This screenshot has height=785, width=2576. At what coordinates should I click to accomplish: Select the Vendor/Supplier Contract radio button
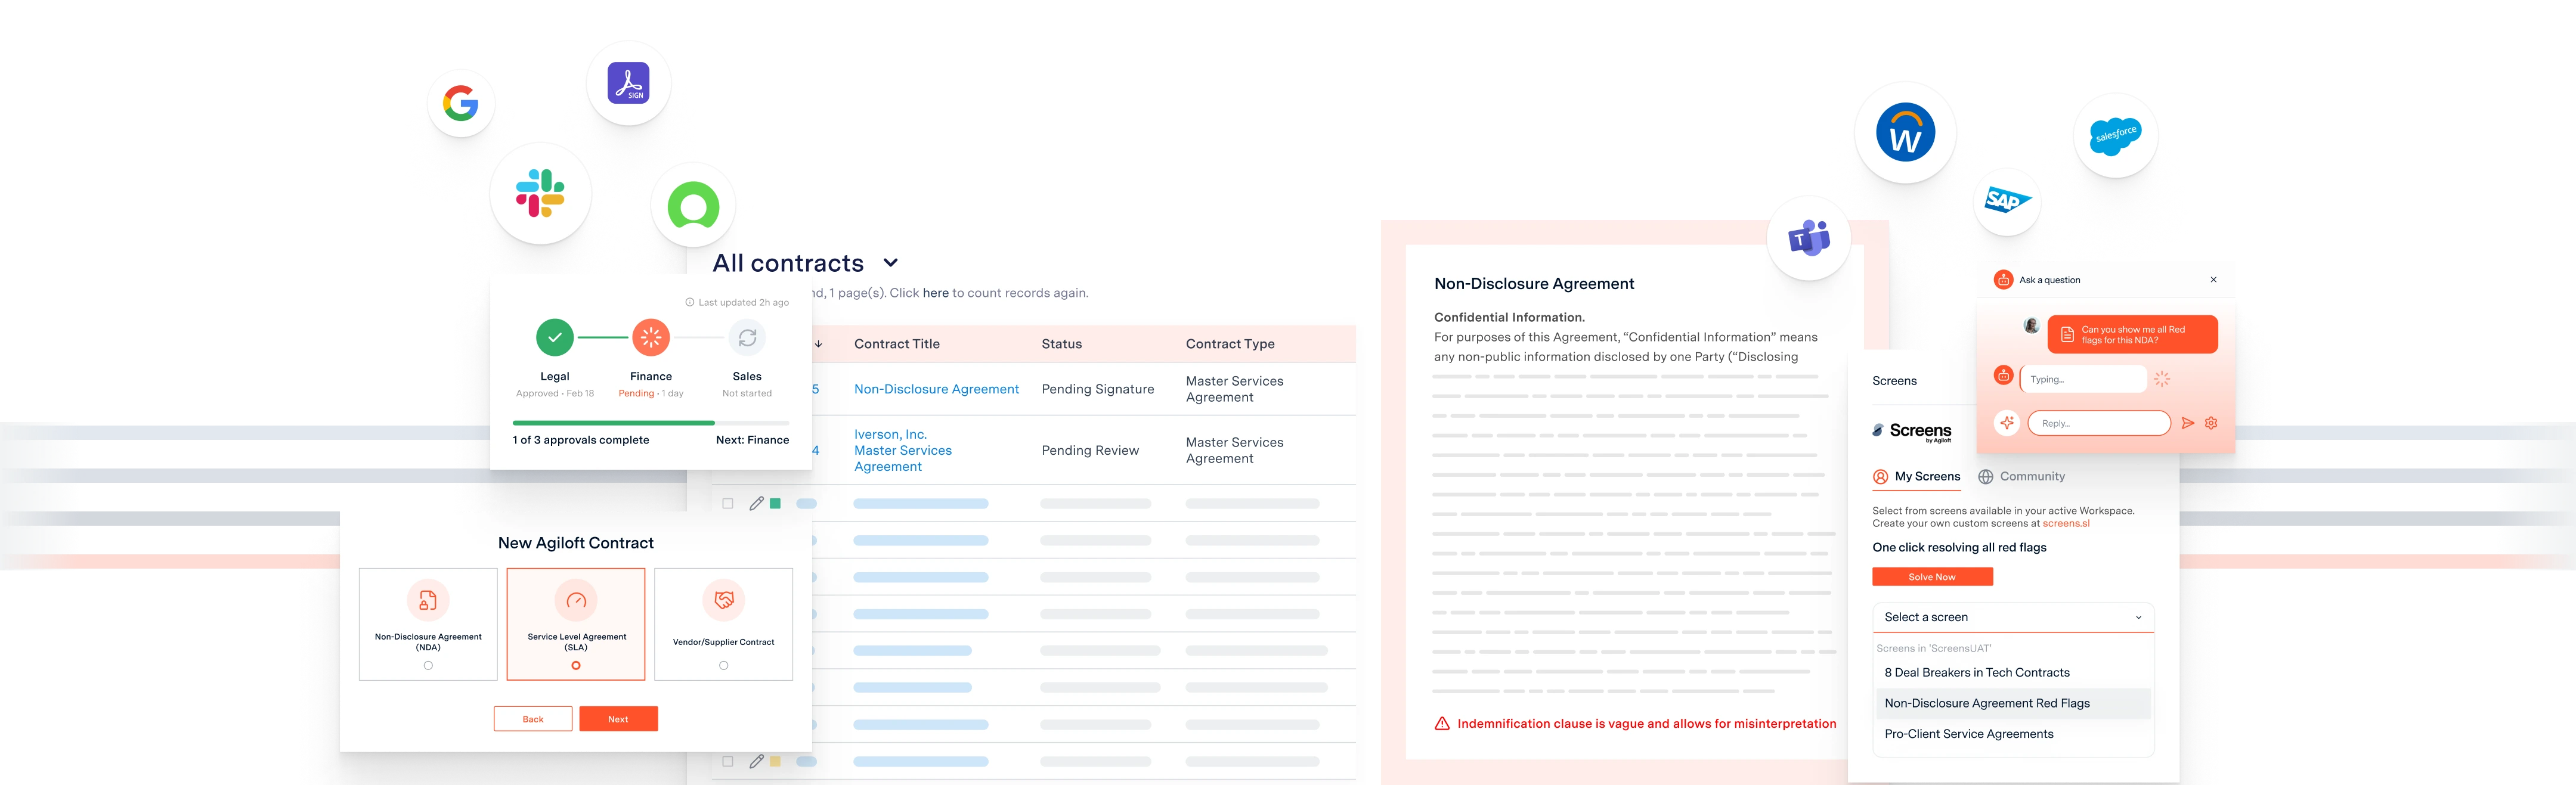click(724, 665)
